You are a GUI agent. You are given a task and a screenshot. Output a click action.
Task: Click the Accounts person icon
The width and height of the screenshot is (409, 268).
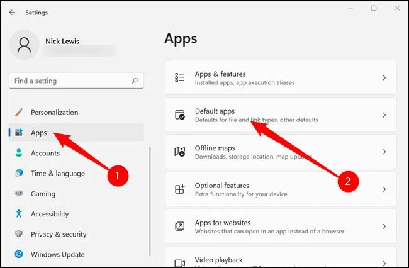click(x=18, y=153)
